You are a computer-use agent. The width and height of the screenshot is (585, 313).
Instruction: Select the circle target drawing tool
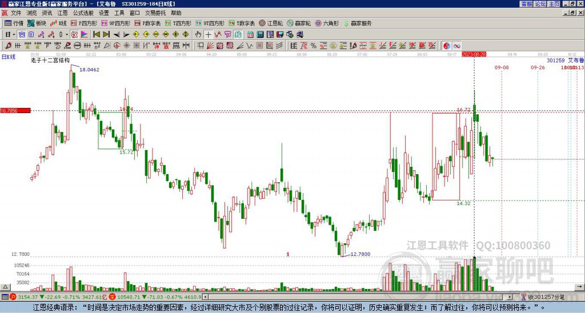point(117,46)
